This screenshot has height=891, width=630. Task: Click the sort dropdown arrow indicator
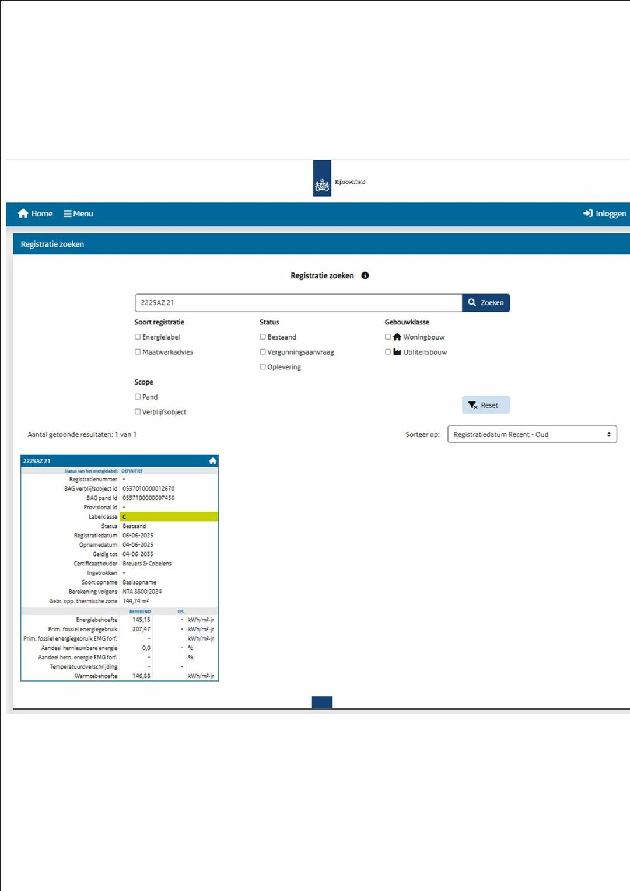coord(608,434)
